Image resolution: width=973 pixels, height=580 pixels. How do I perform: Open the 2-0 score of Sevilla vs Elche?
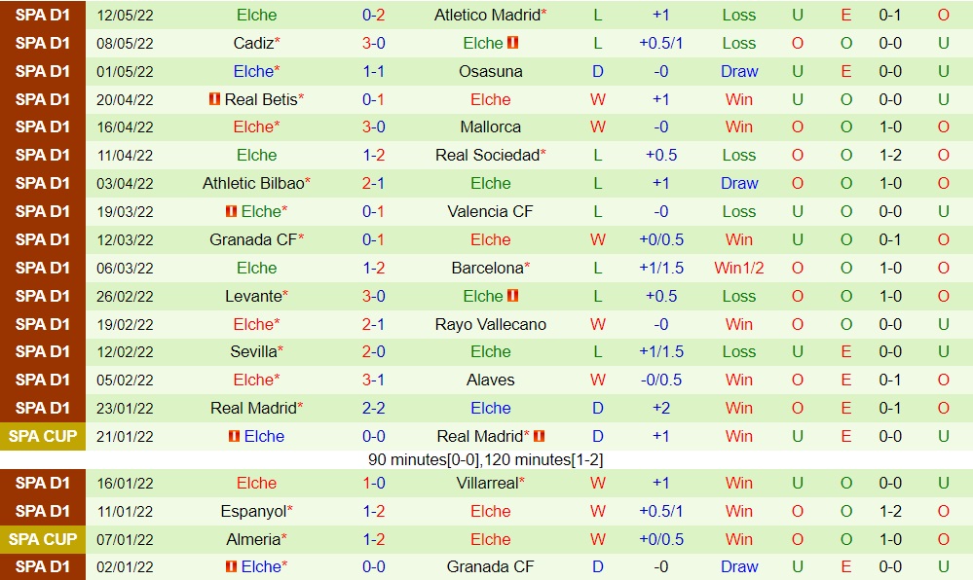tap(374, 351)
